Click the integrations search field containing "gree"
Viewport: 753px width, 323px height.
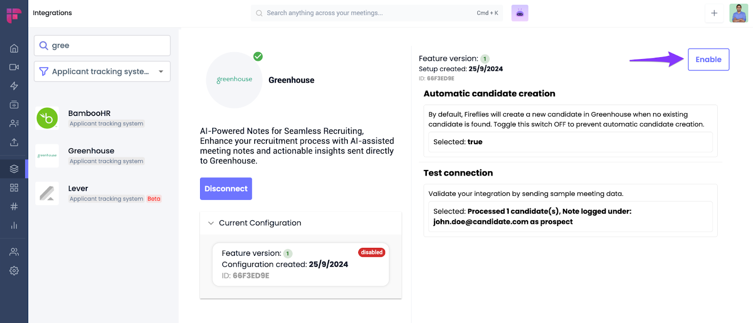108,46
